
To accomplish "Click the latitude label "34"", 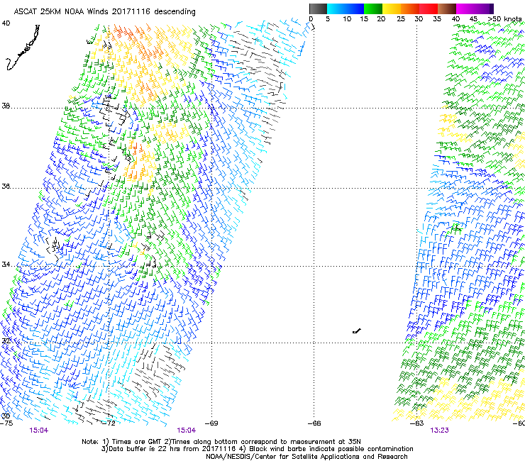I will 6,265.
